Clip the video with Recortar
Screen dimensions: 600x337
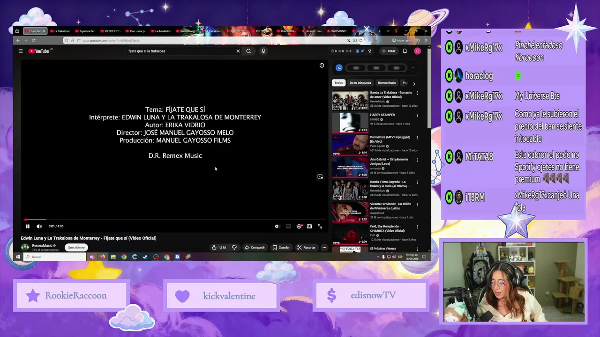pyautogui.click(x=307, y=247)
